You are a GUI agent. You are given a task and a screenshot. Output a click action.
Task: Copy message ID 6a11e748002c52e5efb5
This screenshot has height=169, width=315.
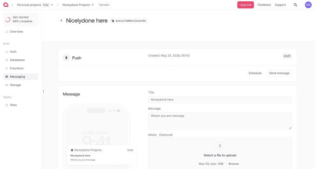tap(129, 21)
